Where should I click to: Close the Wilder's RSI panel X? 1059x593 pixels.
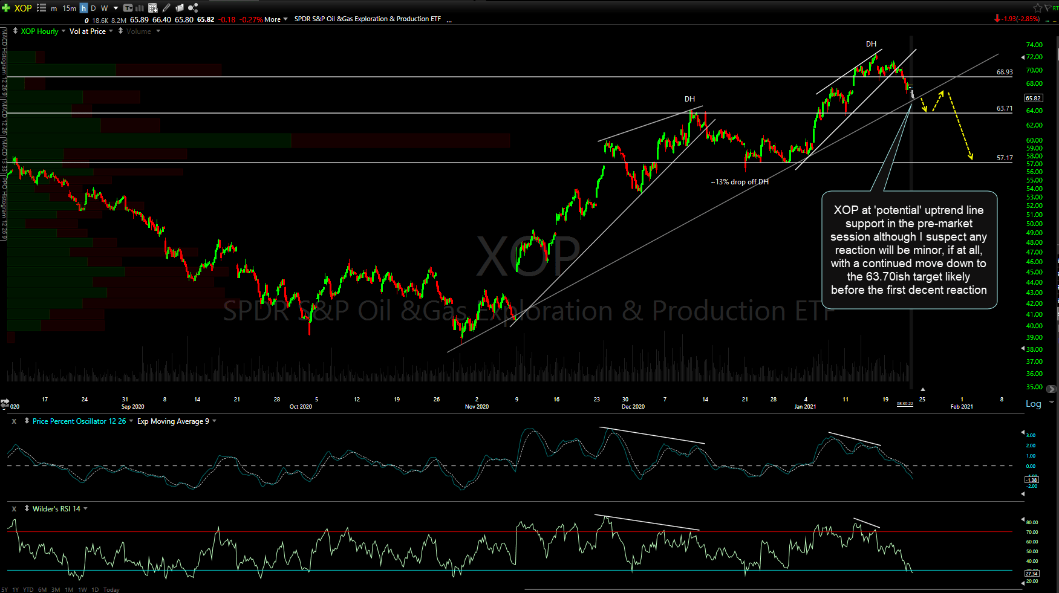(14, 509)
